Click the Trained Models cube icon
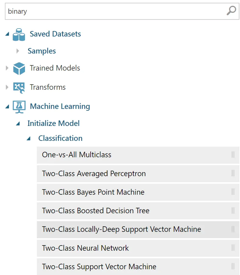 (19, 68)
